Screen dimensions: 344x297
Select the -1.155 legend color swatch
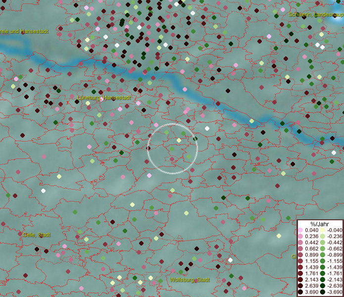(x=323, y=261)
